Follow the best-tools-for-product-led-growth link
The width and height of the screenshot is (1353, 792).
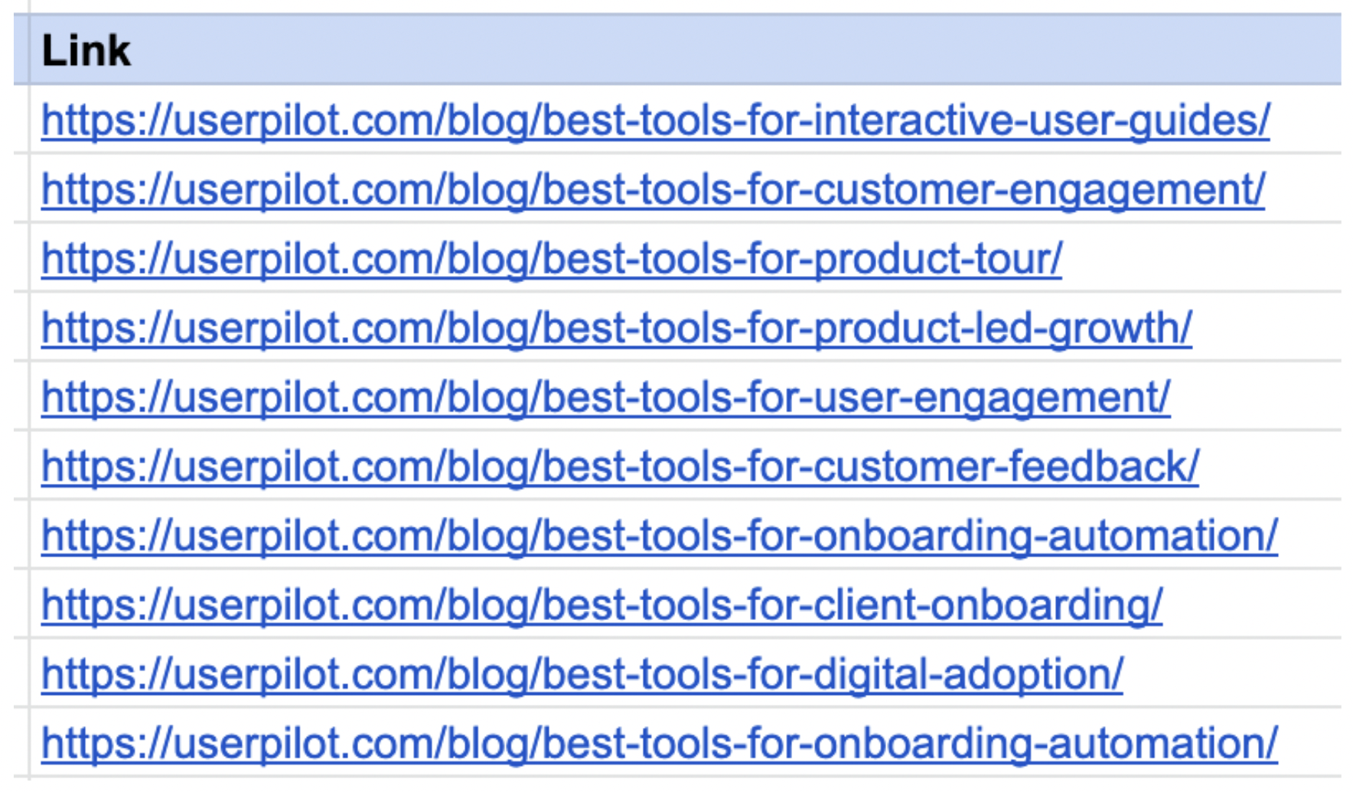click(x=616, y=328)
